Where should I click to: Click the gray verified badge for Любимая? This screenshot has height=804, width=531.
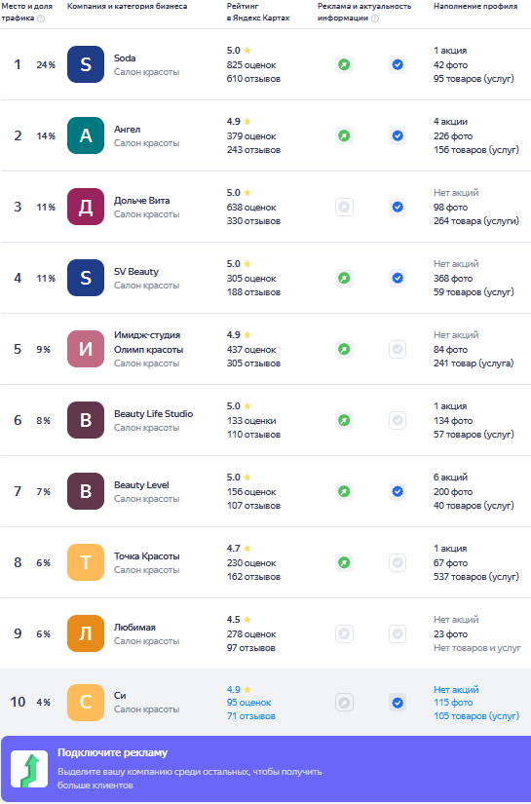pyautogui.click(x=398, y=634)
